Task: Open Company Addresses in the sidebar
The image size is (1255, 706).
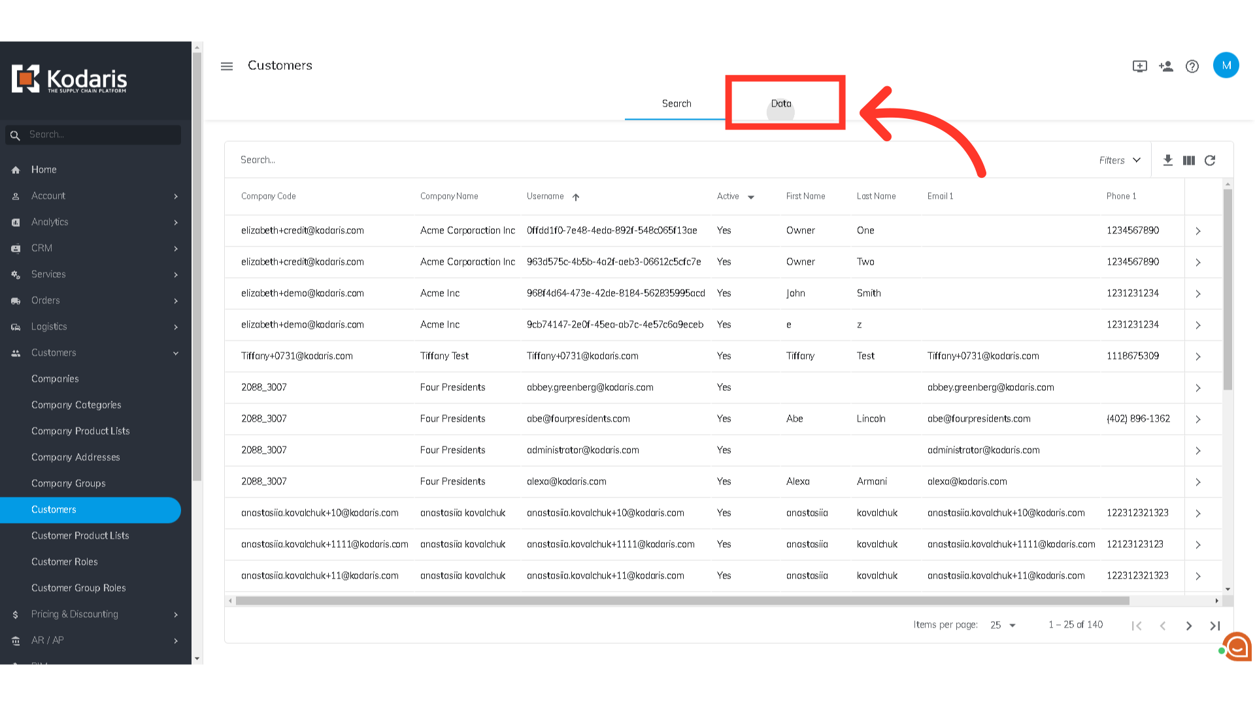Action: tap(76, 457)
